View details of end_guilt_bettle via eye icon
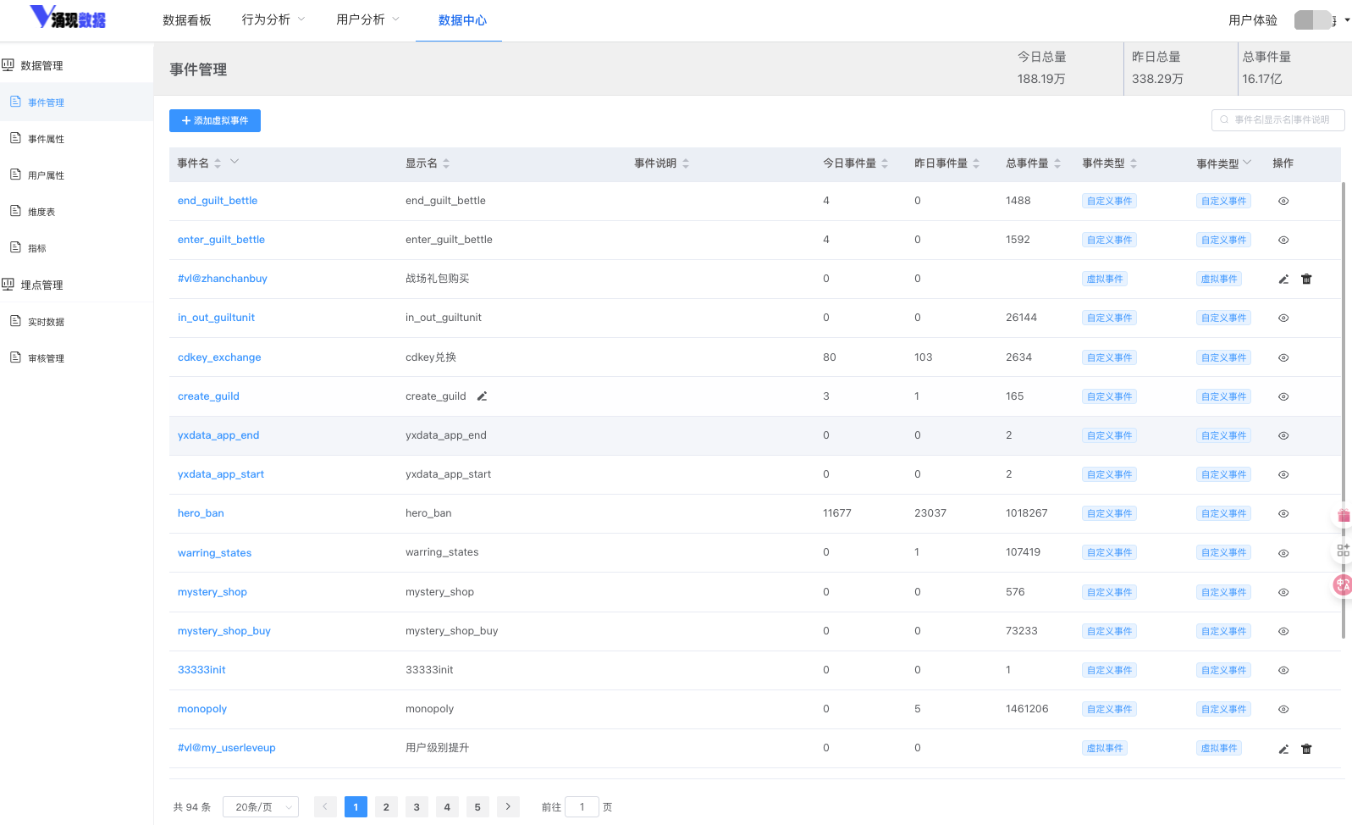This screenshot has height=825, width=1352. click(1283, 202)
